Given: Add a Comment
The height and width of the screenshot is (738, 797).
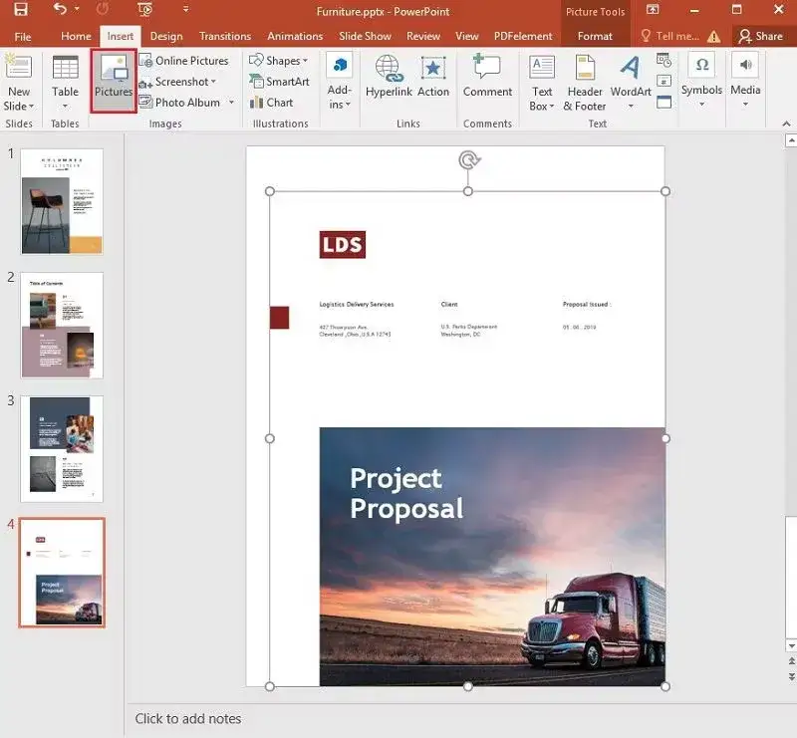Looking at the screenshot, I should pyautogui.click(x=487, y=76).
